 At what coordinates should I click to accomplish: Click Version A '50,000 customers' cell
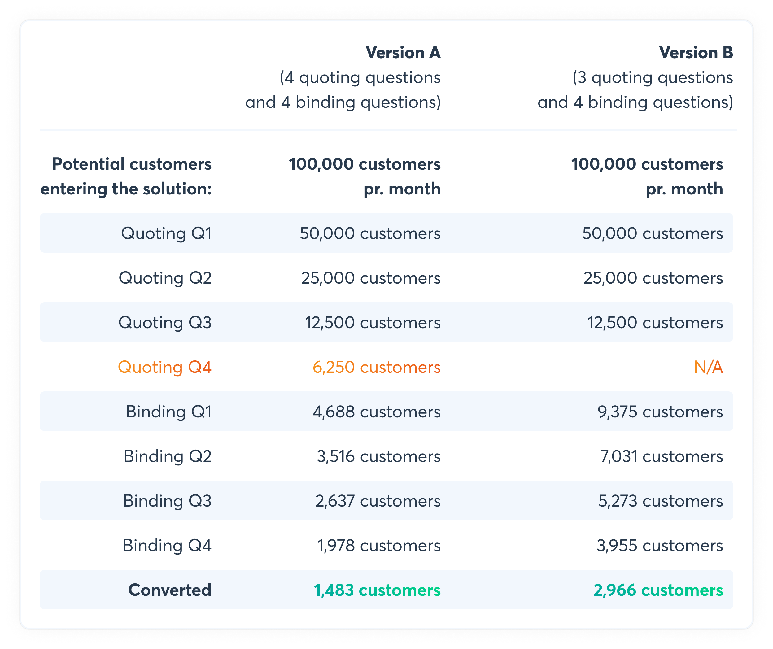coord(370,233)
